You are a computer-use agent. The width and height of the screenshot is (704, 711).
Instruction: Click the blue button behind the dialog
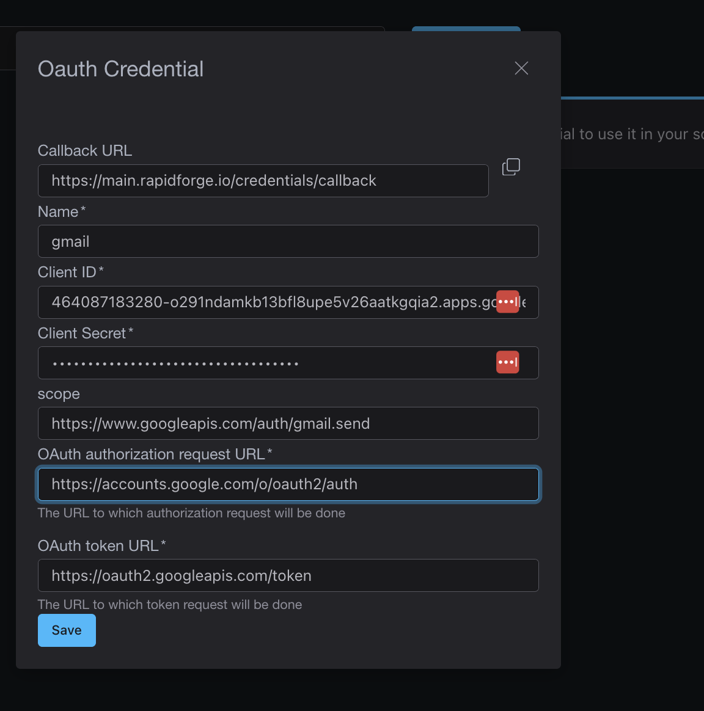point(466,28)
